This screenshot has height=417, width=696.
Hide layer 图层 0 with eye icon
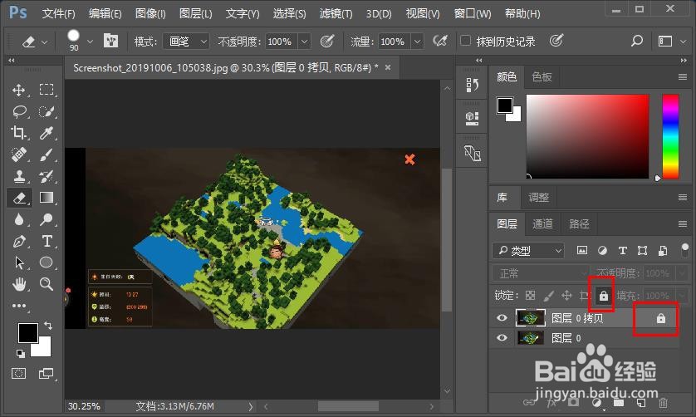click(502, 338)
